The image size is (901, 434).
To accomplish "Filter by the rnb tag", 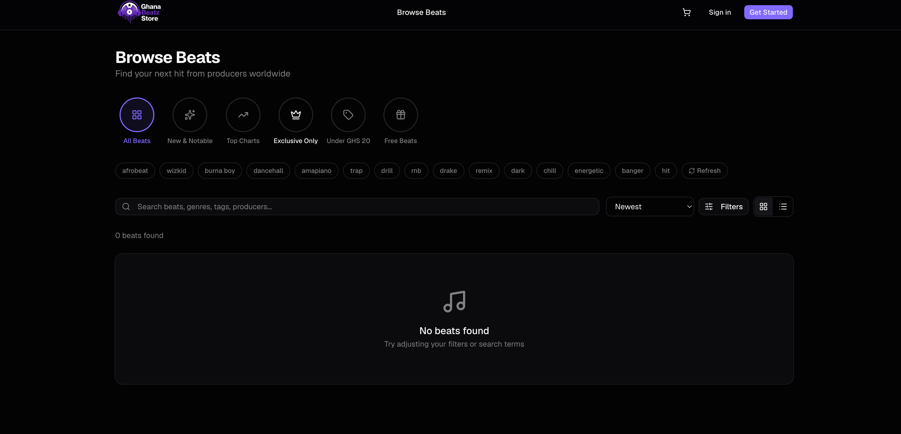I will click(416, 170).
